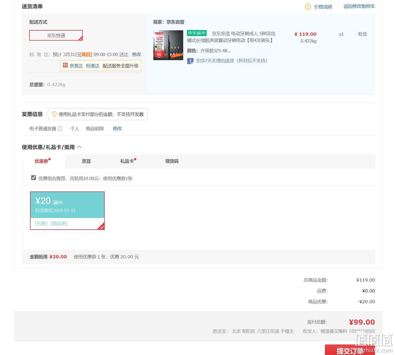The image size is (395, 355).
Task: Open the toothbrush product thumbnail
Action: (168, 45)
